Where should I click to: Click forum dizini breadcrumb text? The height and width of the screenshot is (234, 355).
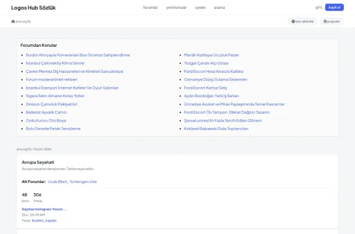coord(43,149)
